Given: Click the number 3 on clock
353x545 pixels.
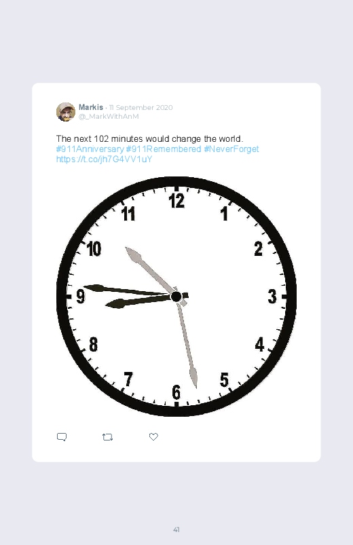Looking at the screenshot, I should click(x=272, y=297).
